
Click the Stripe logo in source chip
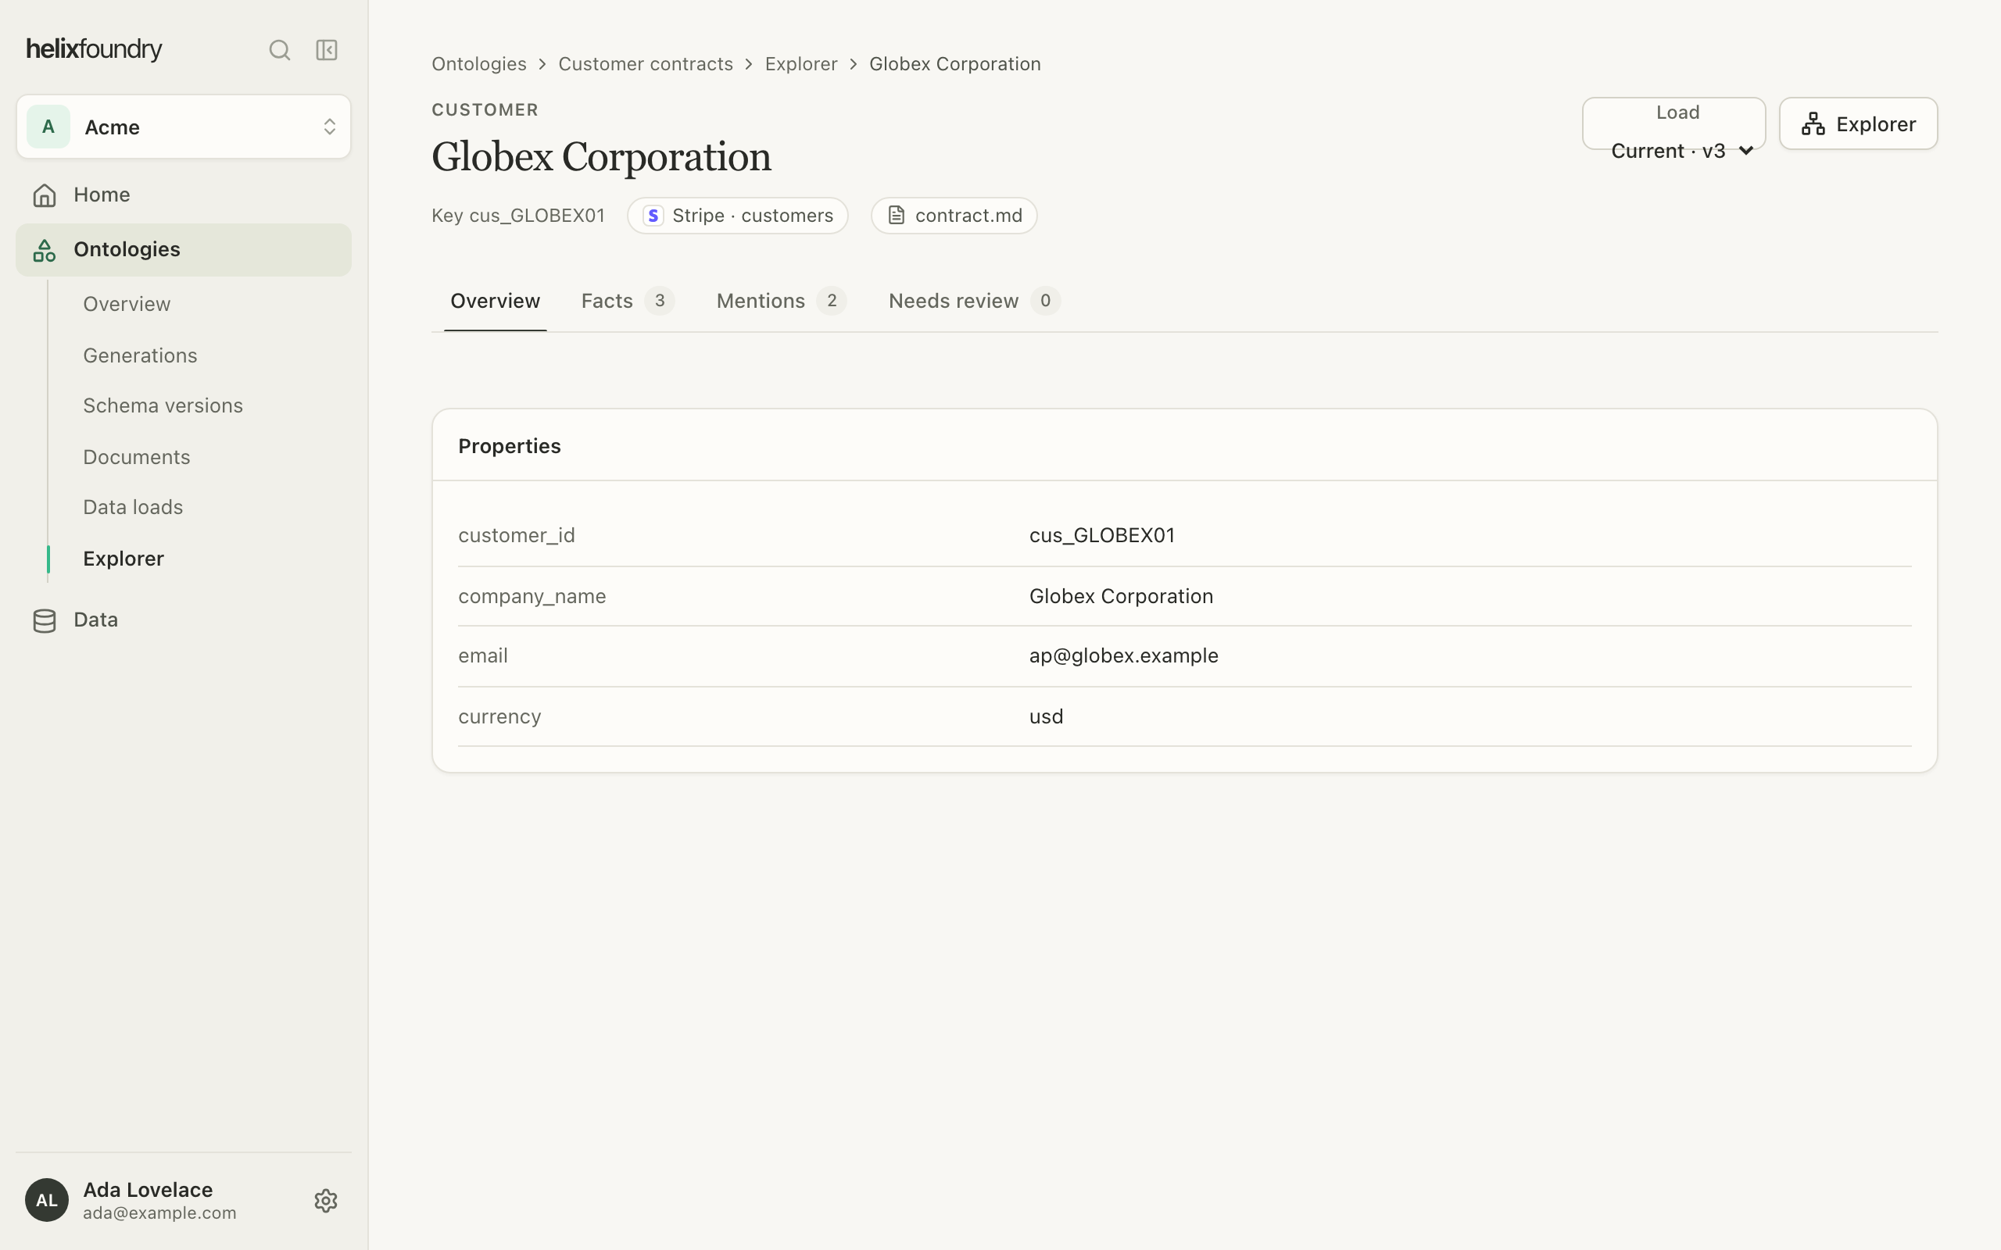653,216
